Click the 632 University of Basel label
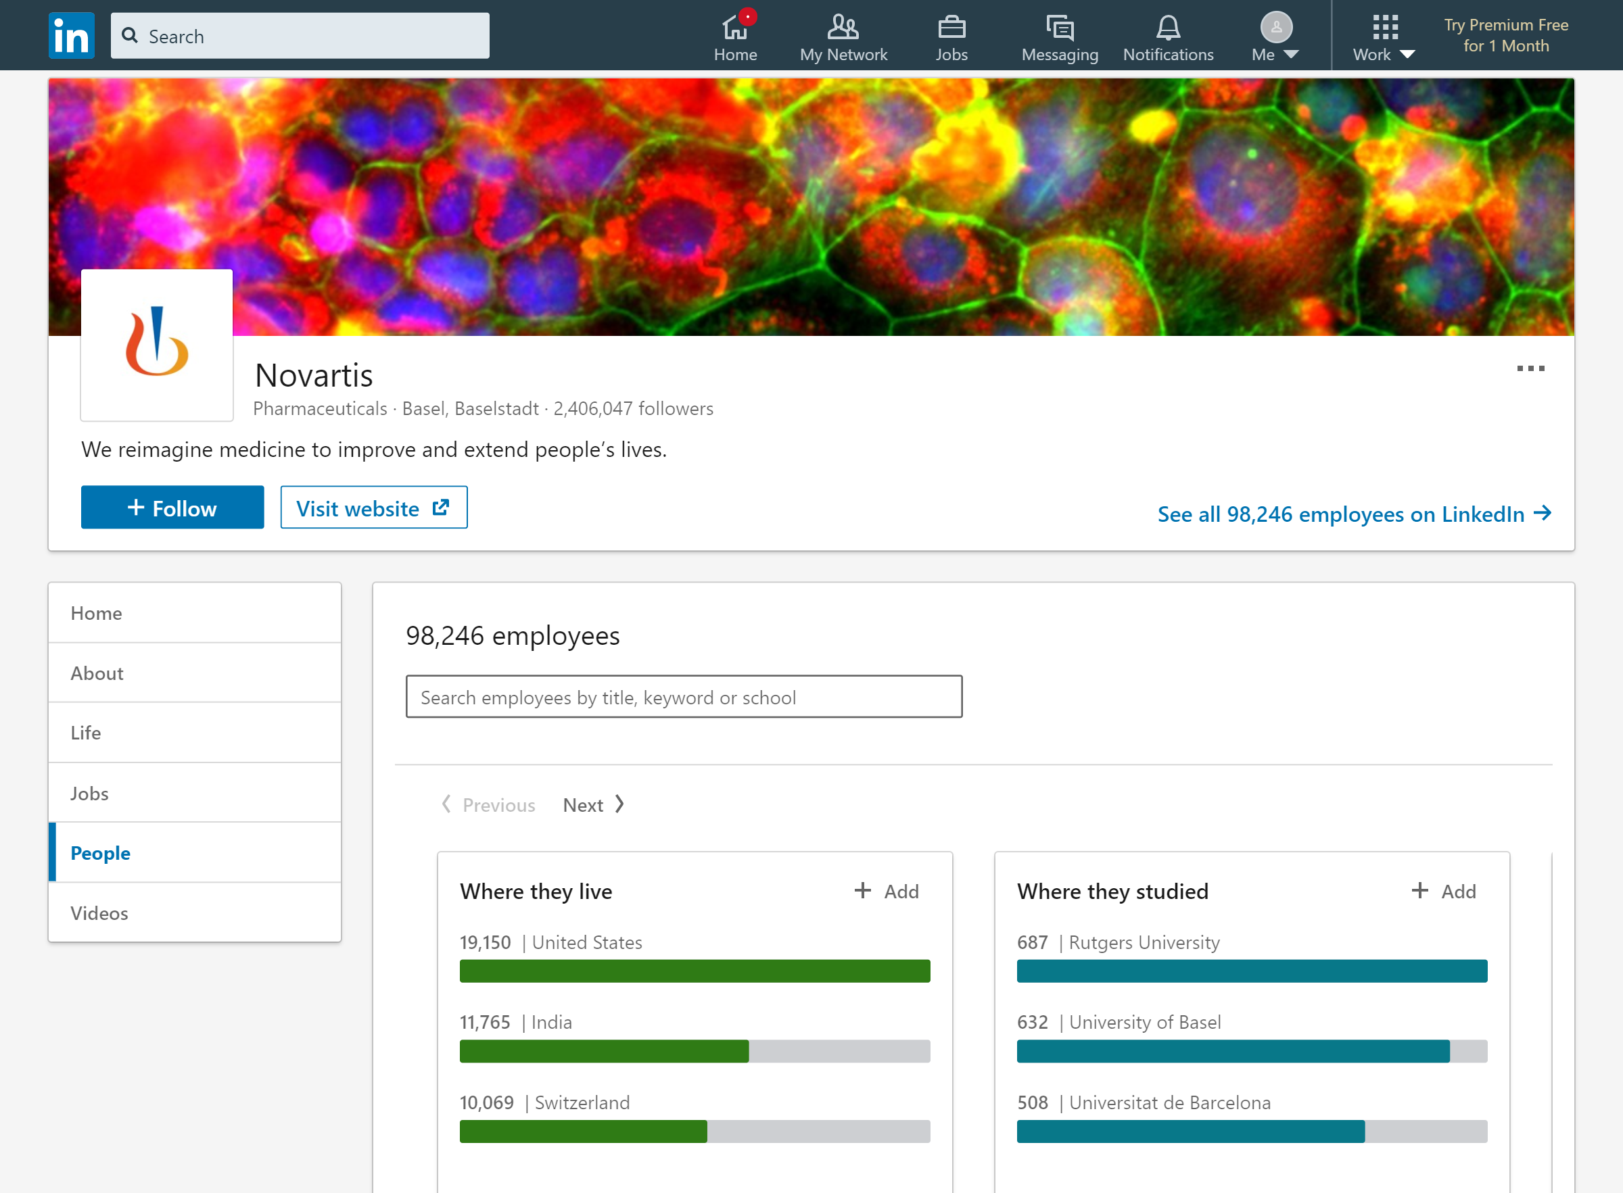1623x1193 pixels. [1119, 1023]
